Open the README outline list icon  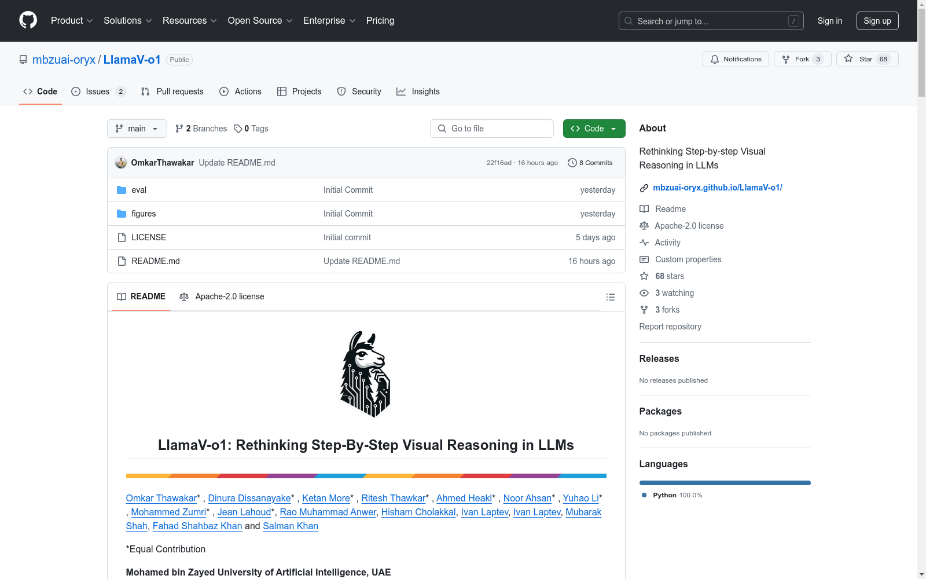(x=611, y=297)
